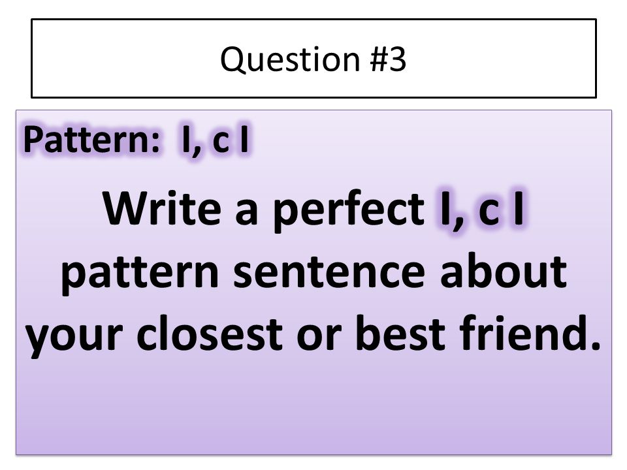Select the word "closest" in the prompt
The image size is (627, 470).
tap(210, 332)
